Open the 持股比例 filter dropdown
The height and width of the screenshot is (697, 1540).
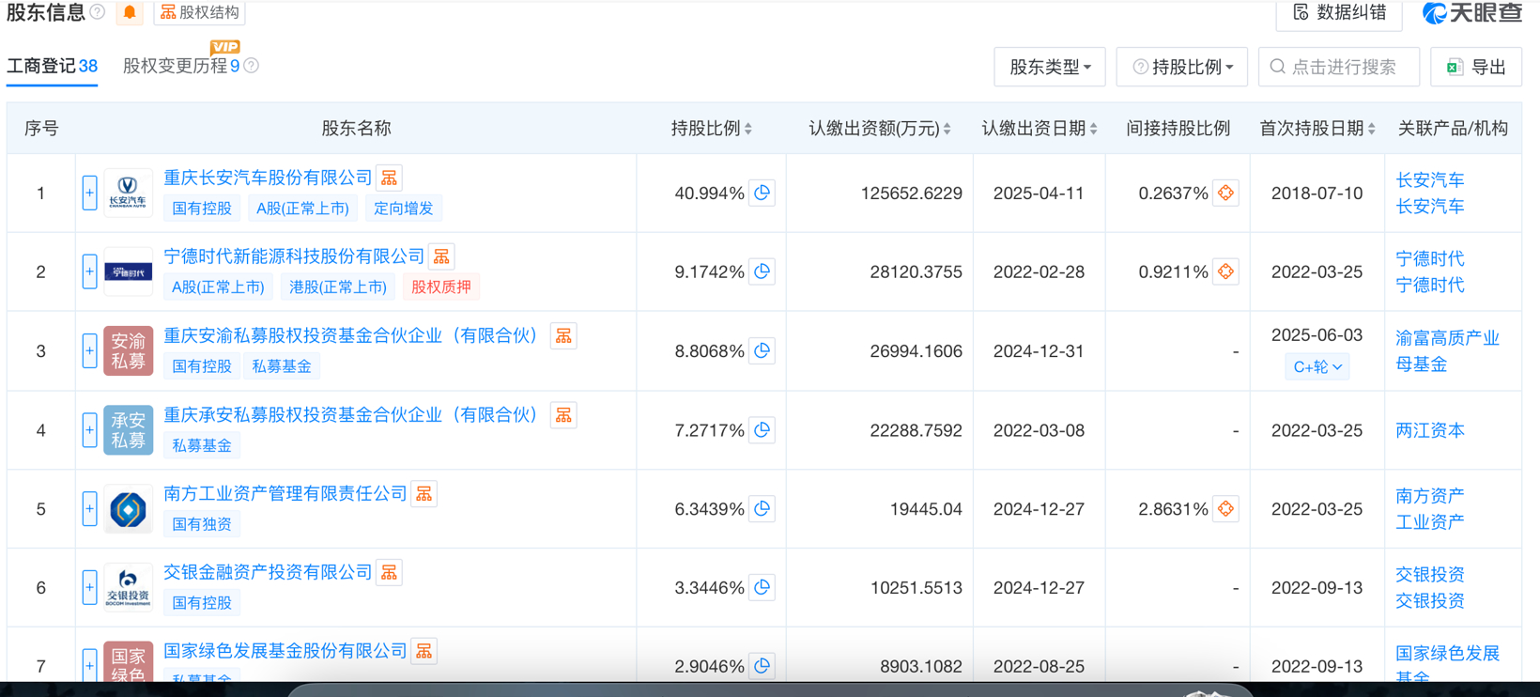click(1182, 67)
